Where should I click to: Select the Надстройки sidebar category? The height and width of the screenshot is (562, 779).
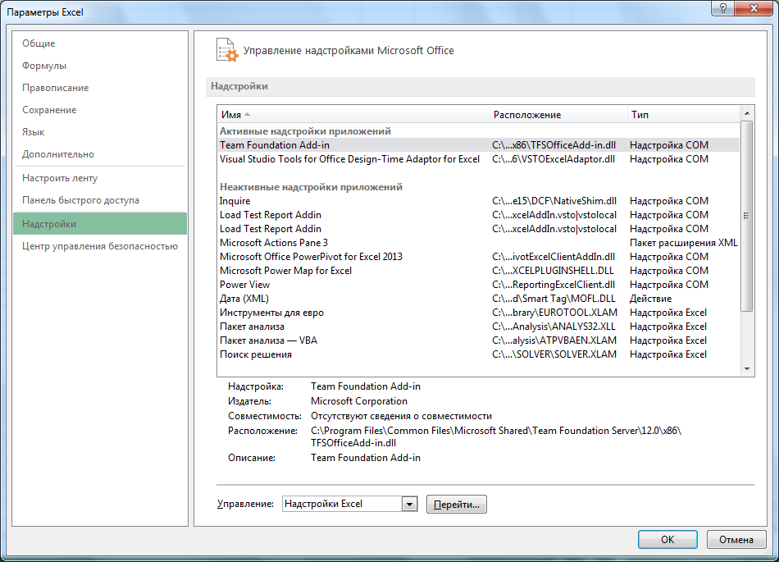(100, 224)
